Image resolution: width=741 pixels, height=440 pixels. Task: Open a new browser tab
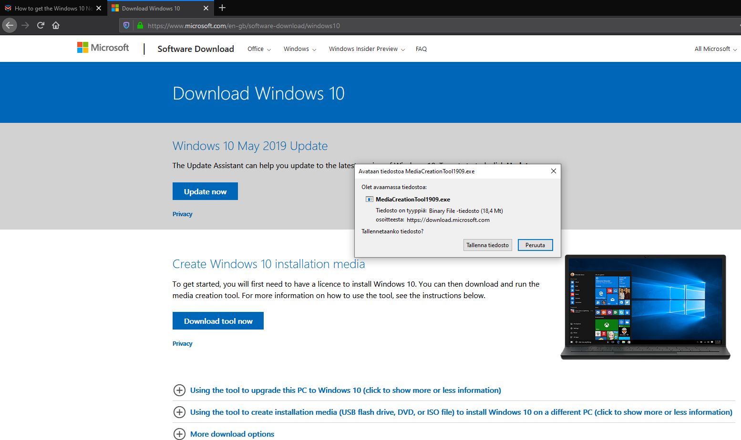click(x=222, y=8)
